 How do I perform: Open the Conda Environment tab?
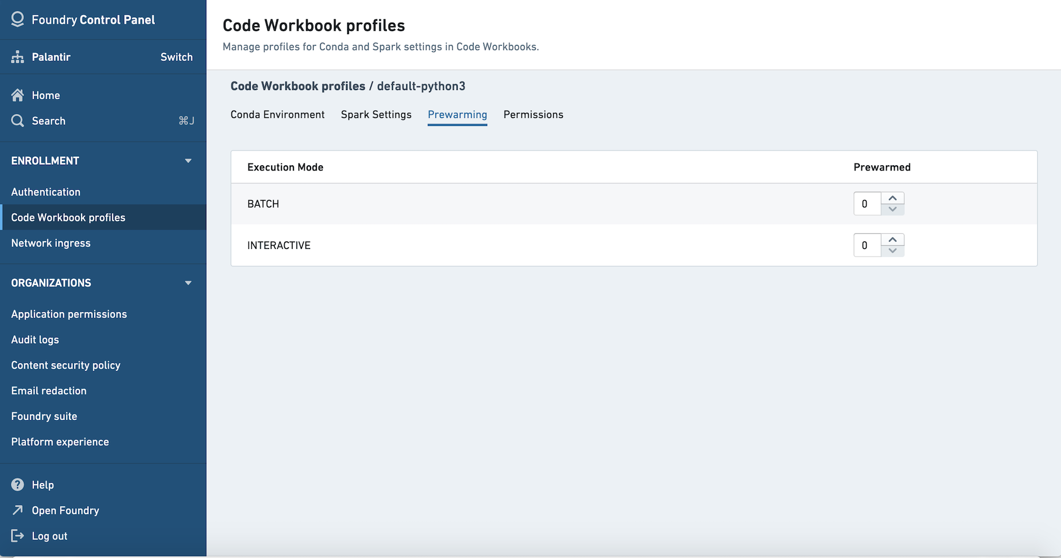click(278, 115)
